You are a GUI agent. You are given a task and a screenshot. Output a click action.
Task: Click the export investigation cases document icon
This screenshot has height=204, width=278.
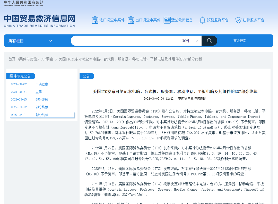(x=131, y=20)
